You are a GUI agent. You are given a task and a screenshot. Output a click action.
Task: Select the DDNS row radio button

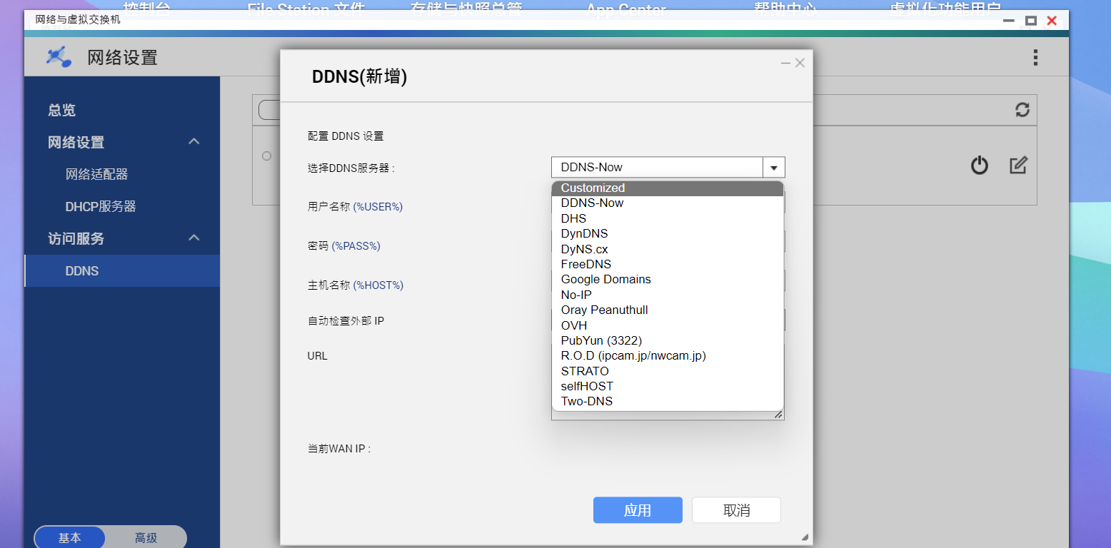pos(266,156)
